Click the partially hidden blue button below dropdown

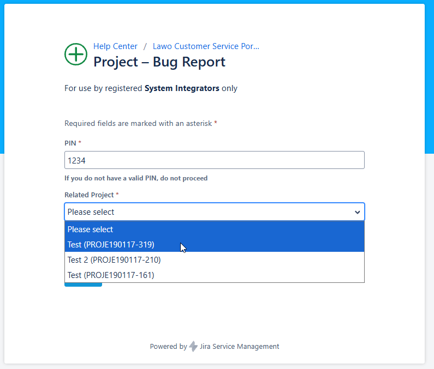pos(83,285)
